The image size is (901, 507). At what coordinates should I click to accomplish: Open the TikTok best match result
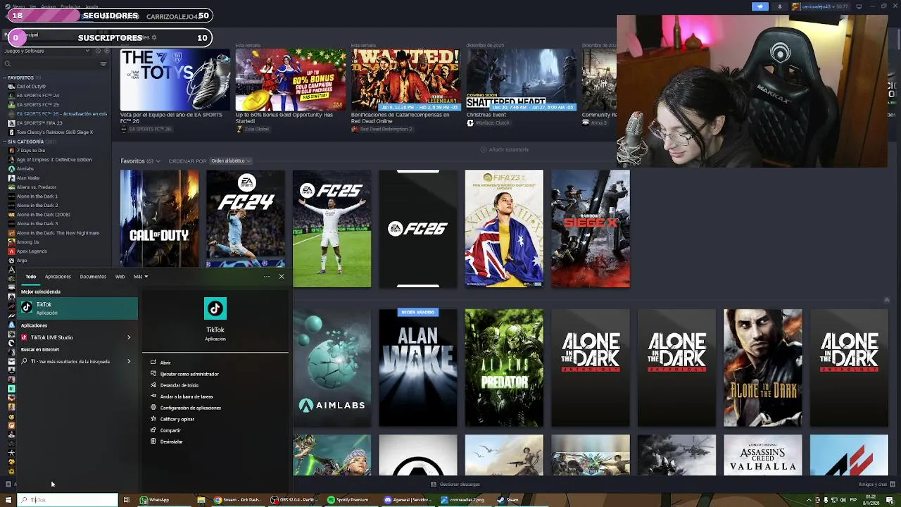pyautogui.click(x=79, y=308)
